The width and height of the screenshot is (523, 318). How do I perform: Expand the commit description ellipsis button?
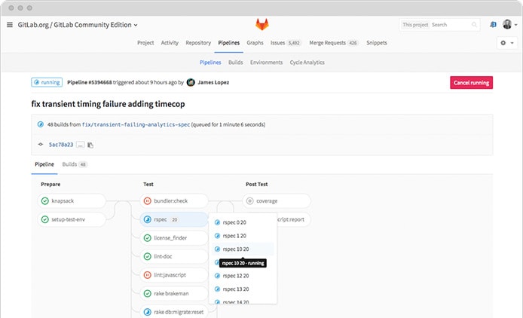80,145
